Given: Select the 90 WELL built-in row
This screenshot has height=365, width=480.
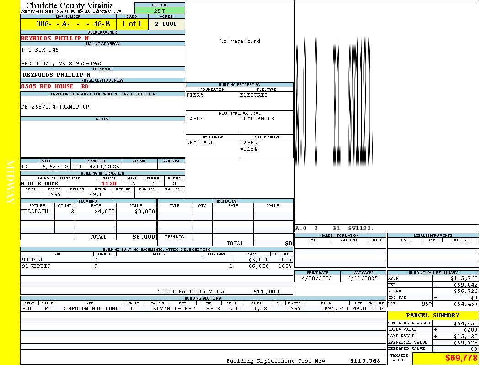Looking at the screenshot, I should click(156, 260).
